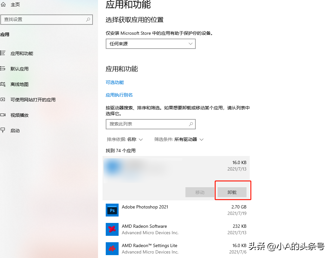Click the AMD Radeon Software app icon

click(112, 229)
